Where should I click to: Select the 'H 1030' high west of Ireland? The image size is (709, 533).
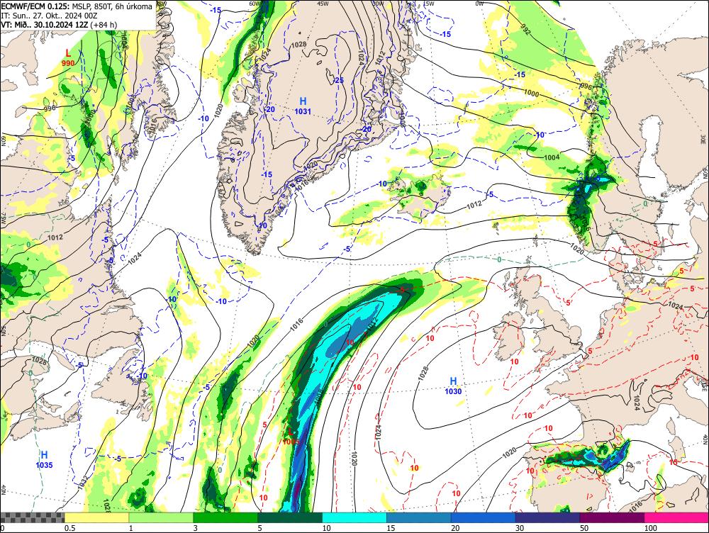(453, 386)
